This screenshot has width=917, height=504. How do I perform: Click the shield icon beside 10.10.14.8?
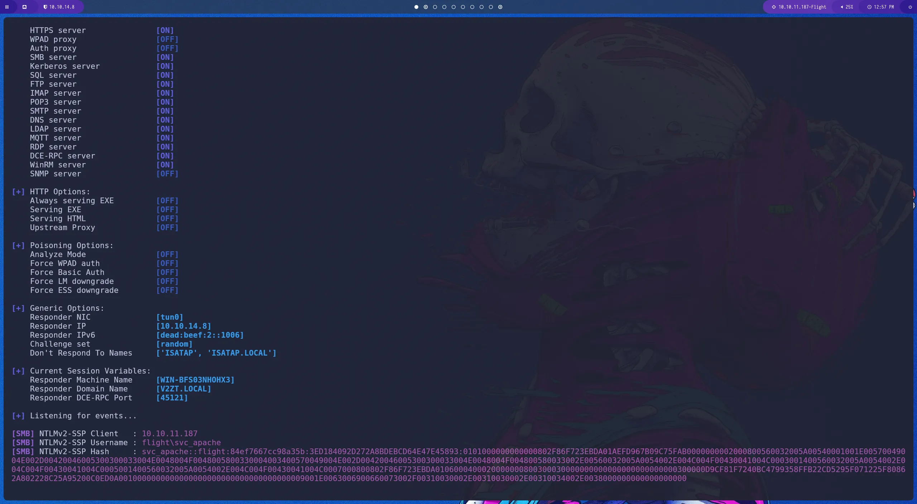click(x=45, y=7)
